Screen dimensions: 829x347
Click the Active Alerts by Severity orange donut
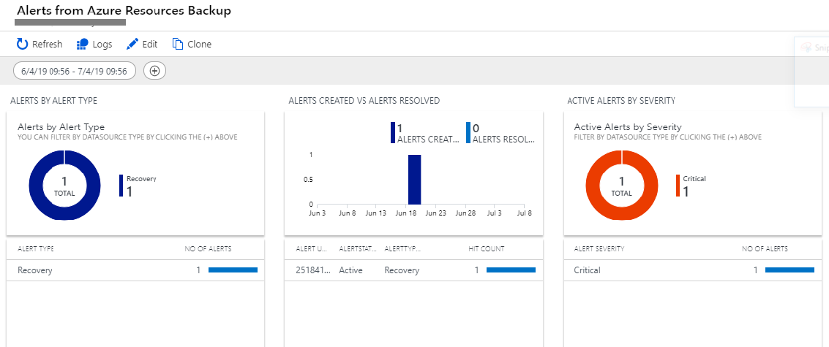pos(622,186)
